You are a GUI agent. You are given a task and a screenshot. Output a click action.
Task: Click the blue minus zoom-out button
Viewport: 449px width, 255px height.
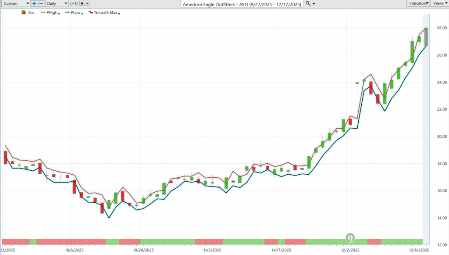(41, 3)
